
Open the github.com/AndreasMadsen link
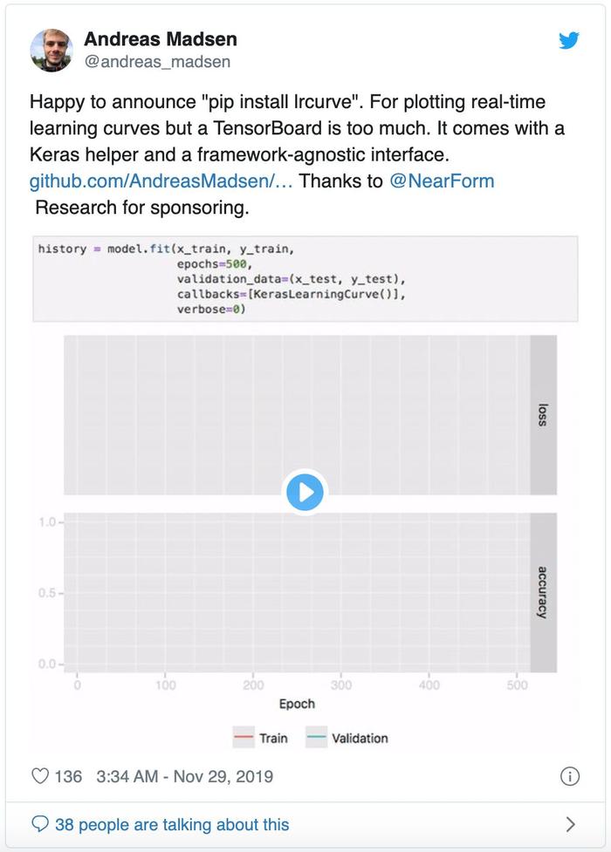click(x=161, y=181)
